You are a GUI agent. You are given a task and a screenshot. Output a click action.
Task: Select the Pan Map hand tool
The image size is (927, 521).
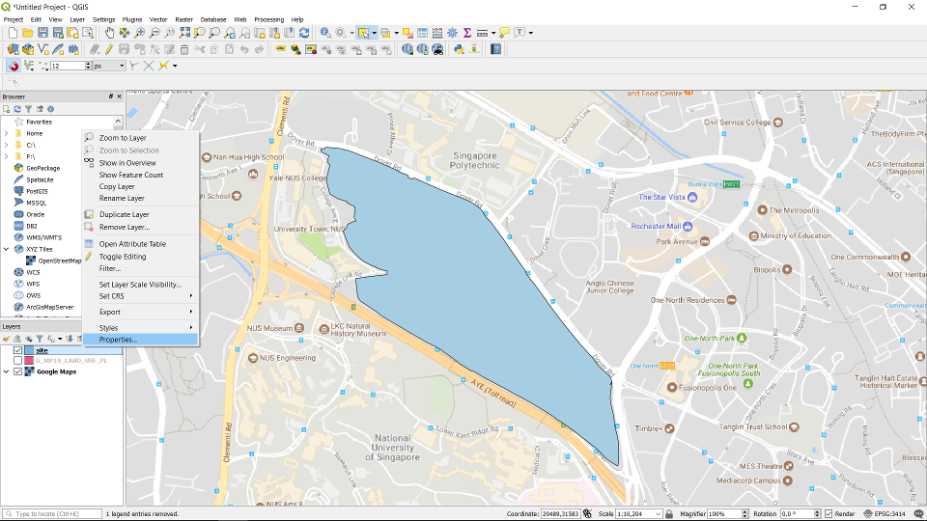pos(110,33)
